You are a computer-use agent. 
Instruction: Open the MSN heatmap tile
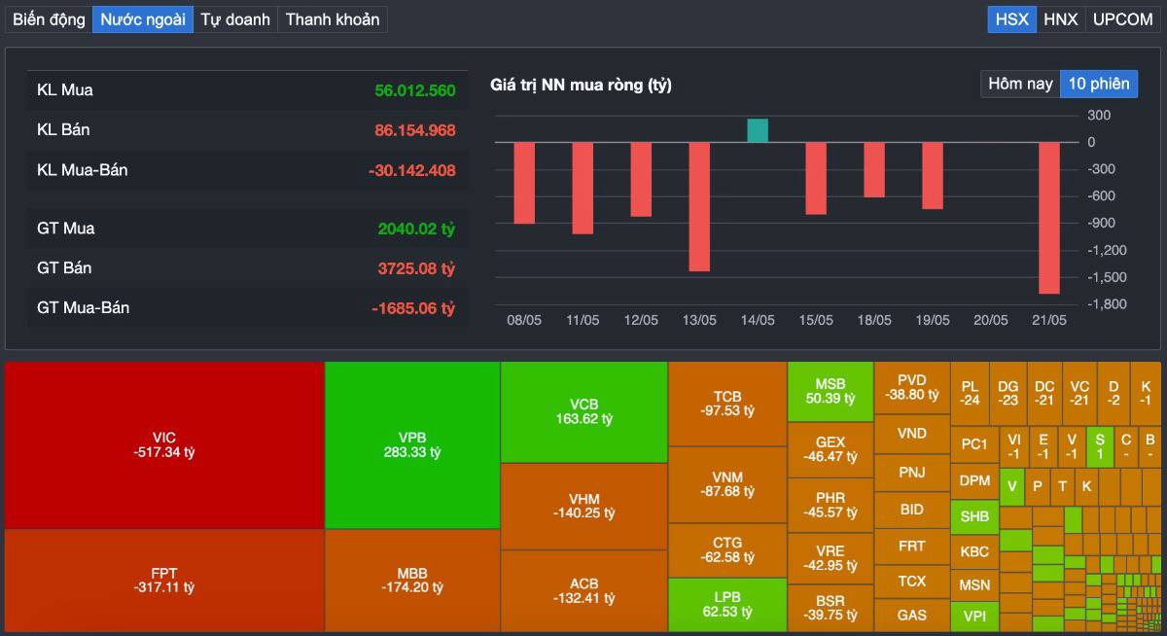tap(974, 585)
